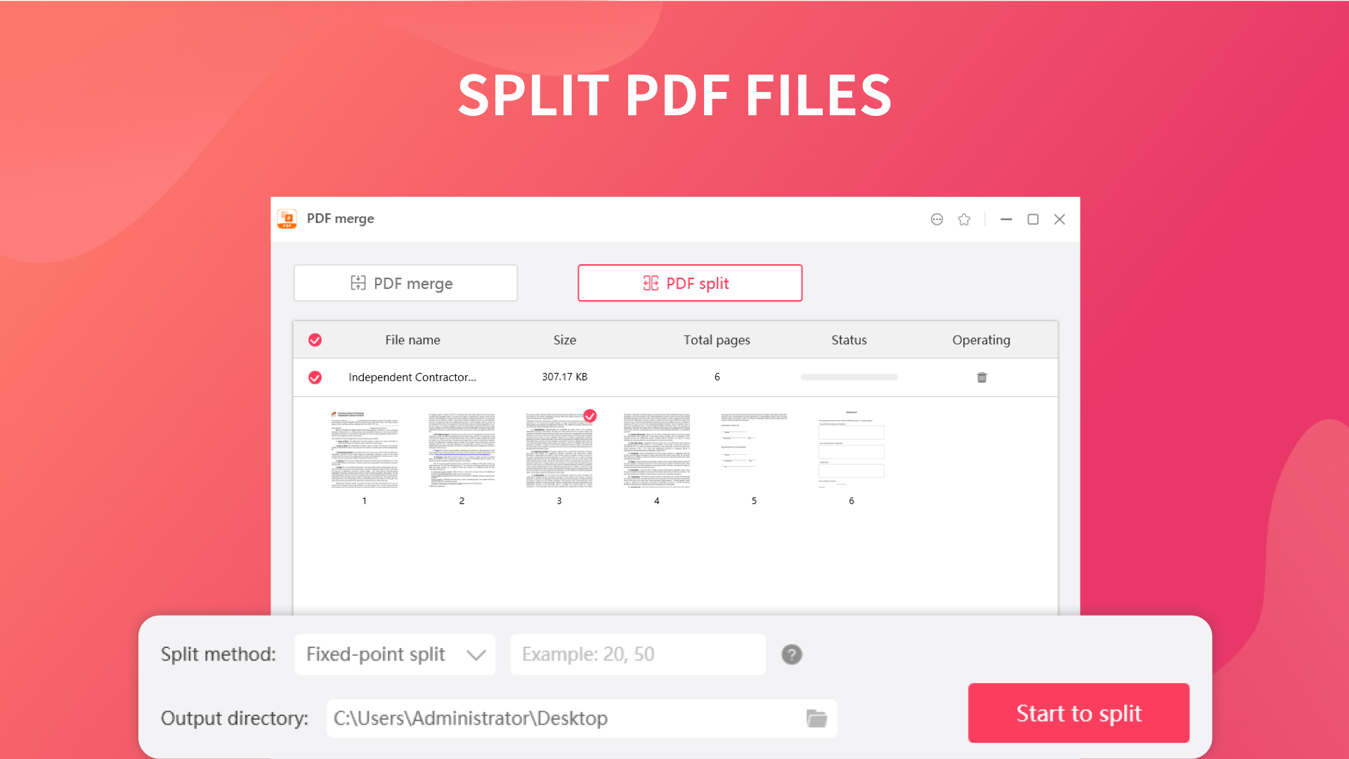The width and height of the screenshot is (1349, 759).
Task: Click the star favorite icon in the title bar
Action: [x=964, y=219]
